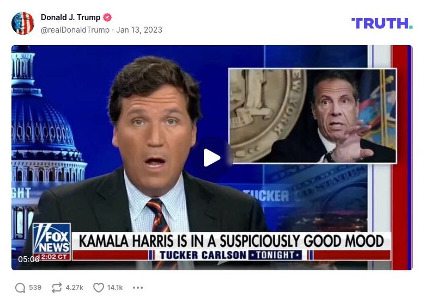Open the Donald J. Trump profile name

click(x=71, y=17)
